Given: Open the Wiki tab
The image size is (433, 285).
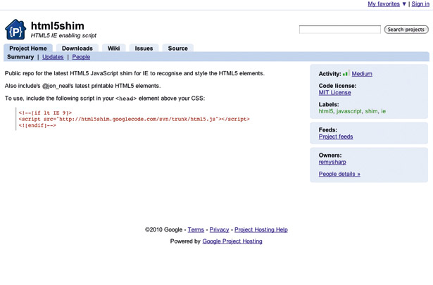Looking at the screenshot, I should [x=114, y=48].
